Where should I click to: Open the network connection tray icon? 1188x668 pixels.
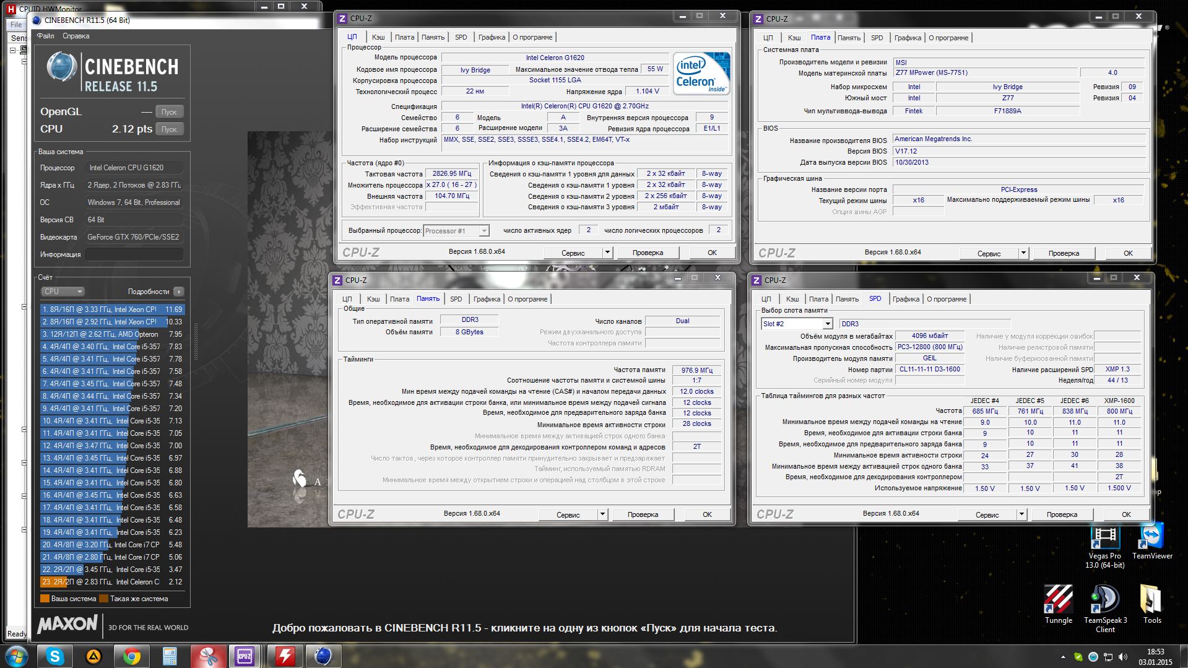pyautogui.click(x=1108, y=657)
